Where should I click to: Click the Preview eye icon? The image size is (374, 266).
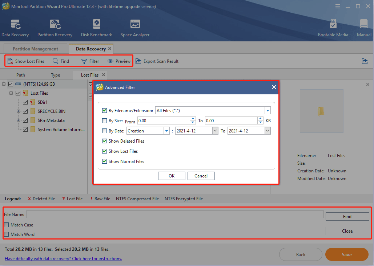[110, 61]
